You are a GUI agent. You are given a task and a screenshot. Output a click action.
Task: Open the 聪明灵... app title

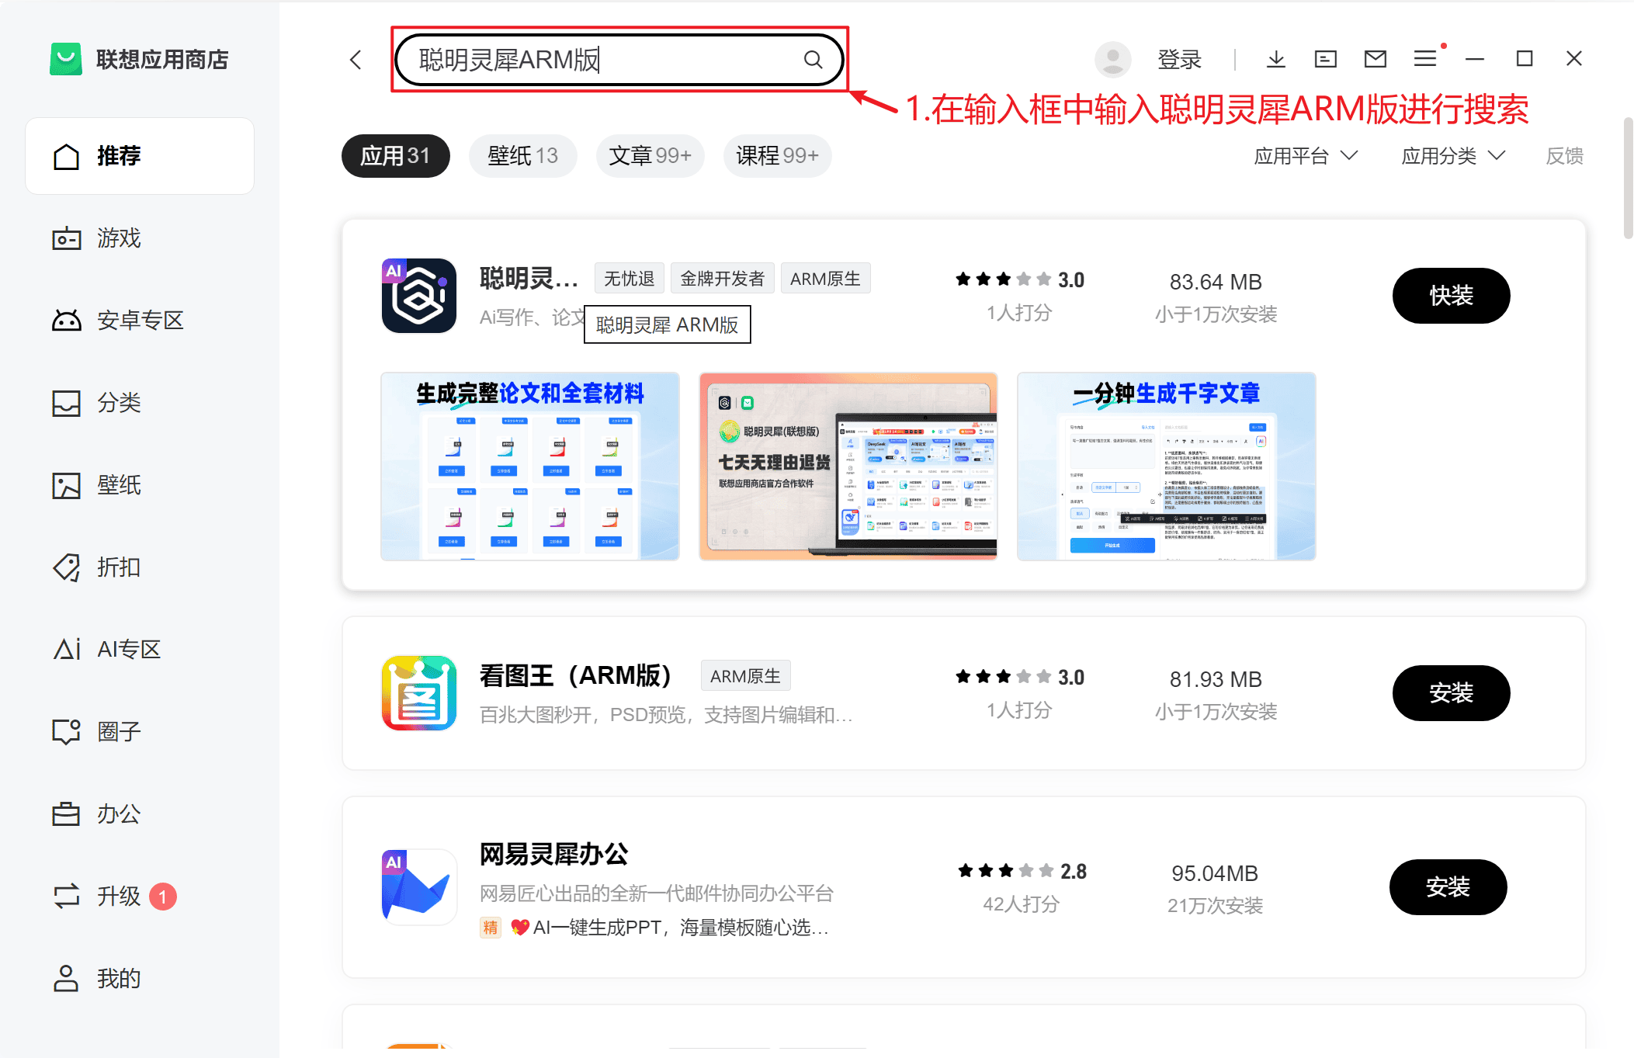(529, 278)
